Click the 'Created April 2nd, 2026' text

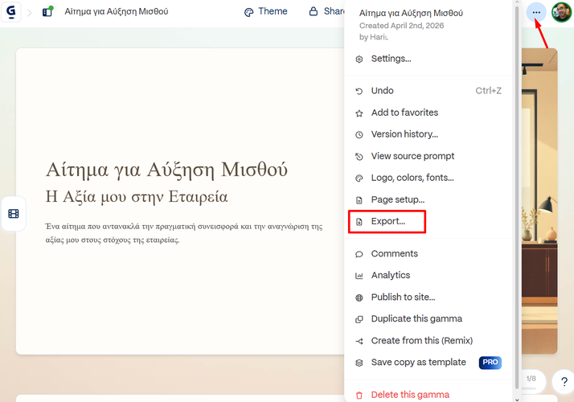pyautogui.click(x=402, y=26)
